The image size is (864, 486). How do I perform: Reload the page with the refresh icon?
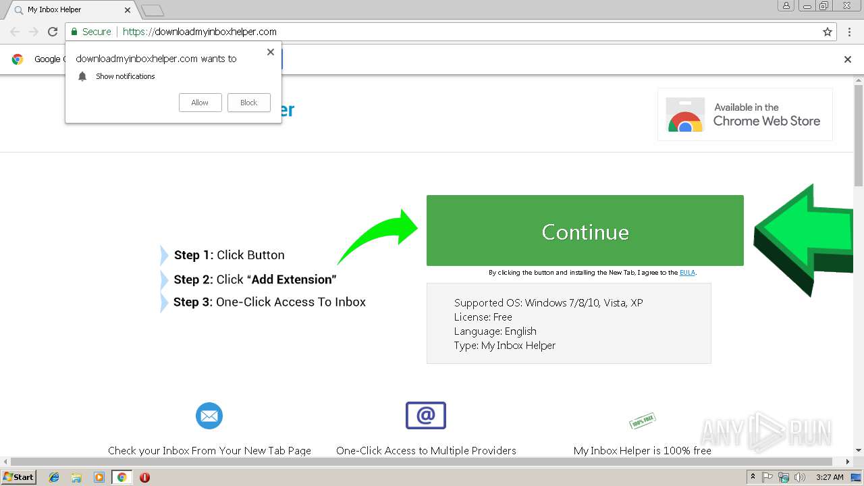point(53,32)
